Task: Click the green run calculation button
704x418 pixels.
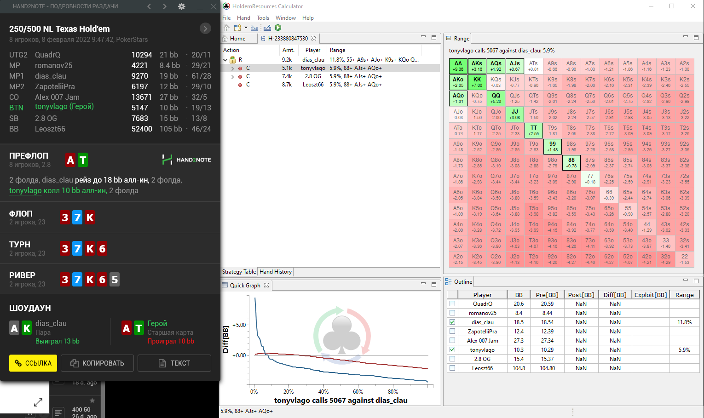Action: click(x=278, y=28)
